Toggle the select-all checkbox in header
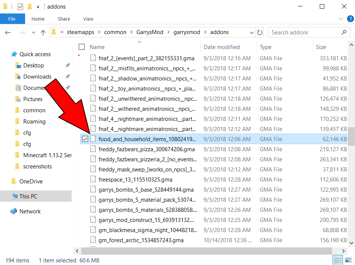This screenshot has height=265, width=355. tap(82, 47)
